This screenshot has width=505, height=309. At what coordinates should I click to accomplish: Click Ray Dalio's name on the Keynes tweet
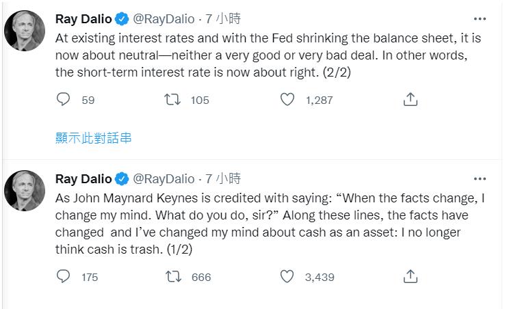tap(83, 179)
